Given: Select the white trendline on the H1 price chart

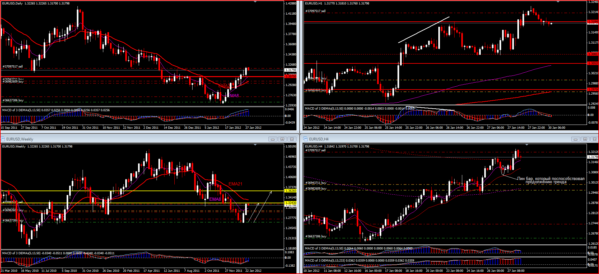Looking at the screenshot, I should [x=424, y=30].
